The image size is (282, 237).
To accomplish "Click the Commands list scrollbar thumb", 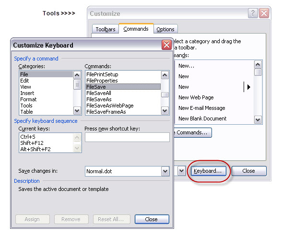I will tap(165, 95).
